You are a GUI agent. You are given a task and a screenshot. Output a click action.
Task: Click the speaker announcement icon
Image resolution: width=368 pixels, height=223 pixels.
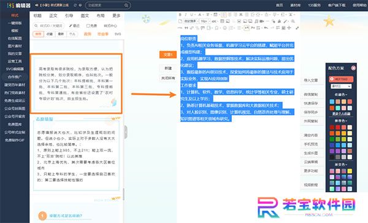click(37, 5)
